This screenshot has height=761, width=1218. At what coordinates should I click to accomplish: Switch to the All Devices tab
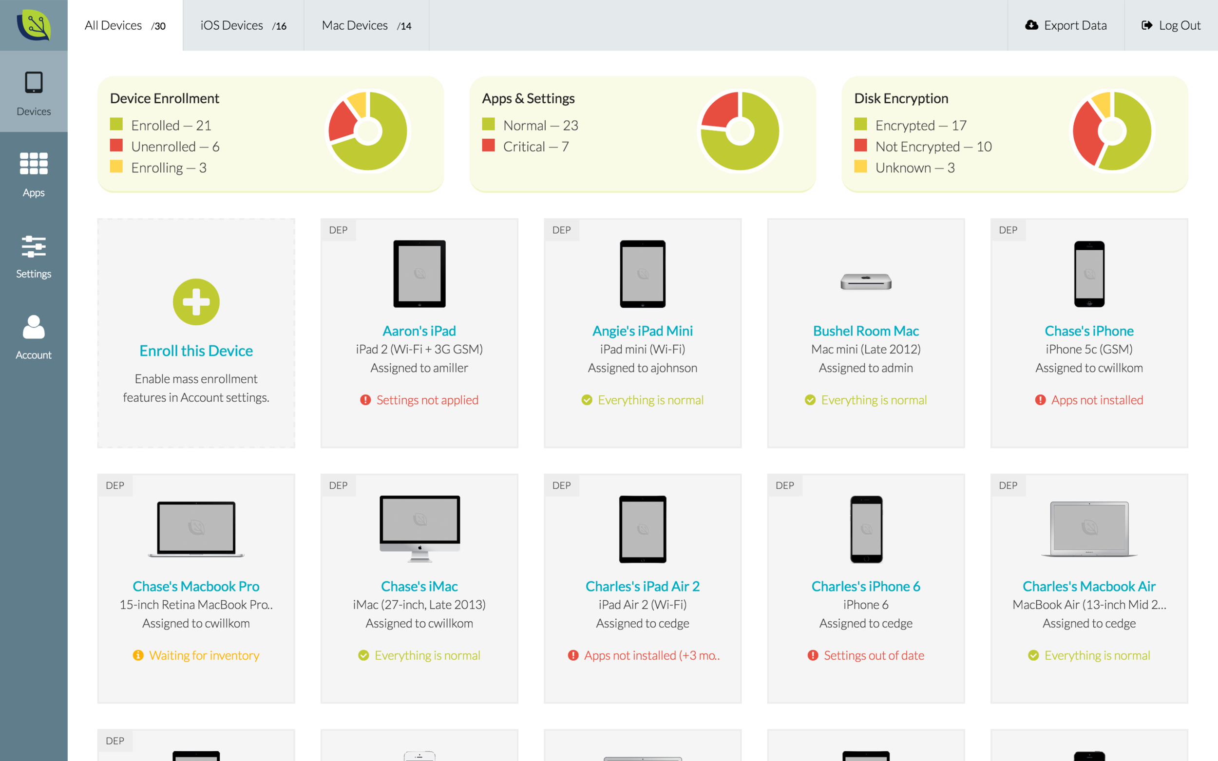point(125,25)
